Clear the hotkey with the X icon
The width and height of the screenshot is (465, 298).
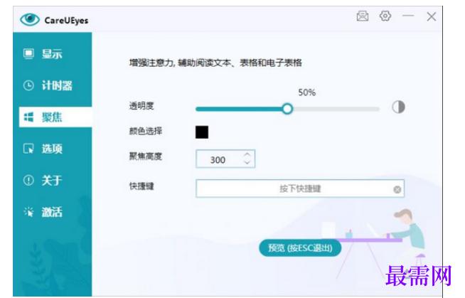397,189
